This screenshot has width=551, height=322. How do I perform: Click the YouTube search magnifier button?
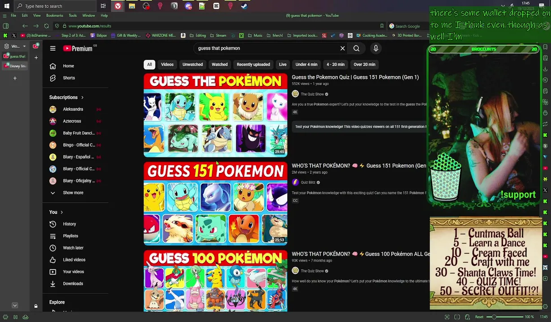(x=357, y=48)
